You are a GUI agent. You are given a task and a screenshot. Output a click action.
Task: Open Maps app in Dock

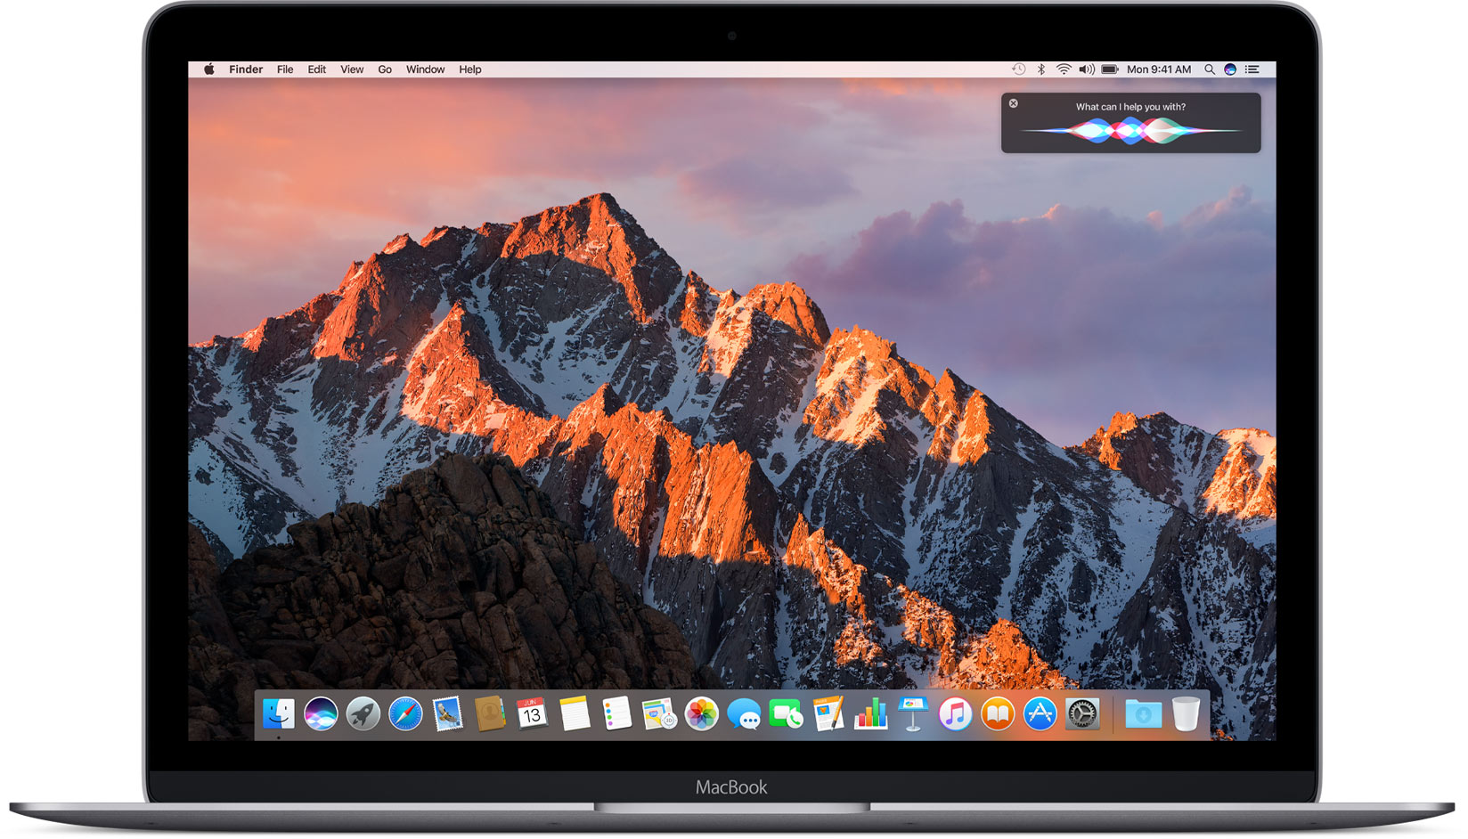[x=659, y=714]
